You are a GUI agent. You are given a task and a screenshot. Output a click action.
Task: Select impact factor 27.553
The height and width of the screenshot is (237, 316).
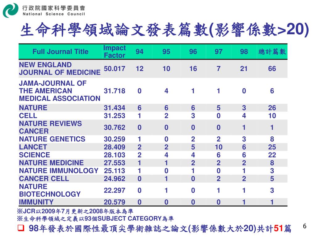pyautogui.click(x=114, y=163)
